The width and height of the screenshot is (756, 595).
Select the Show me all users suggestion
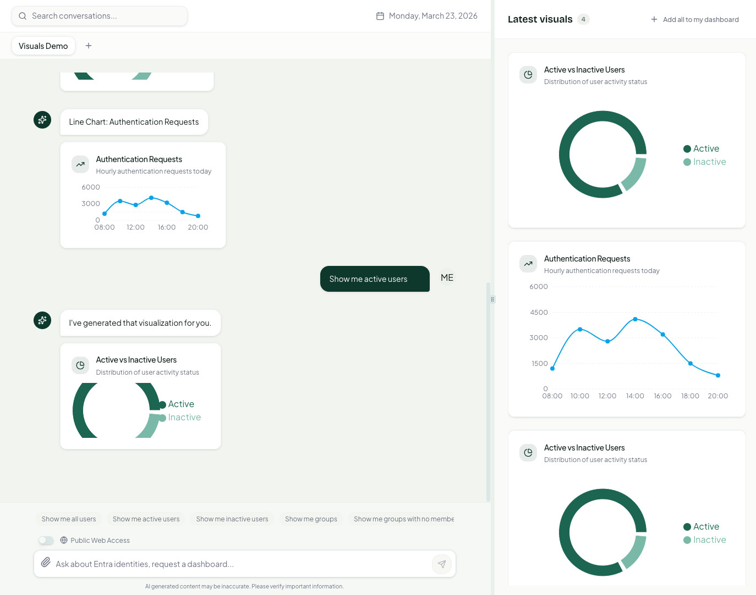tap(68, 519)
